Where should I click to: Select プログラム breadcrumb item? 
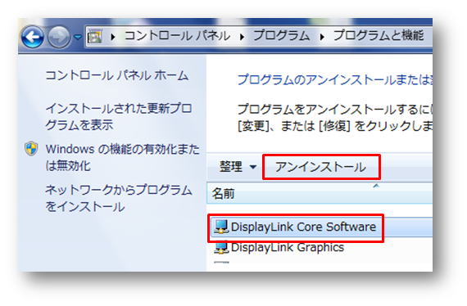pyautogui.click(x=282, y=36)
